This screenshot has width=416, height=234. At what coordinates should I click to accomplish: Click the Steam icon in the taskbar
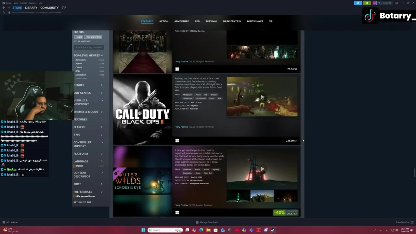point(273,230)
